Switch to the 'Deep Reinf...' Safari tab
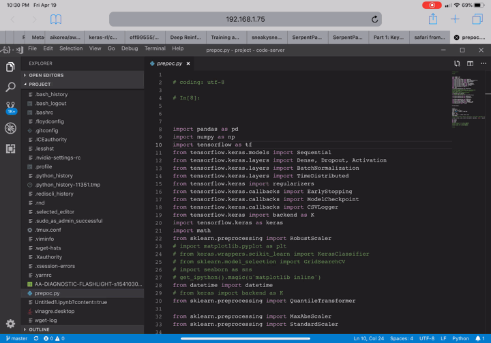This screenshot has width=491, height=343. point(185,38)
